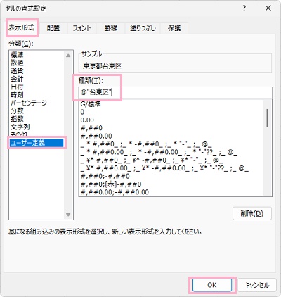This screenshot has height=297, width=281.
Task: Open the フォント tab
Action: [81, 28]
